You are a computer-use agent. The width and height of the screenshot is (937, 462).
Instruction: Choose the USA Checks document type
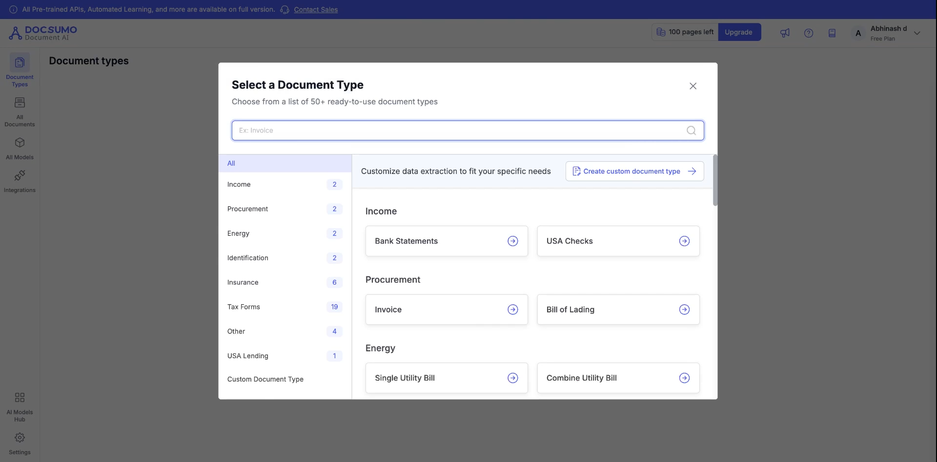[618, 241]
